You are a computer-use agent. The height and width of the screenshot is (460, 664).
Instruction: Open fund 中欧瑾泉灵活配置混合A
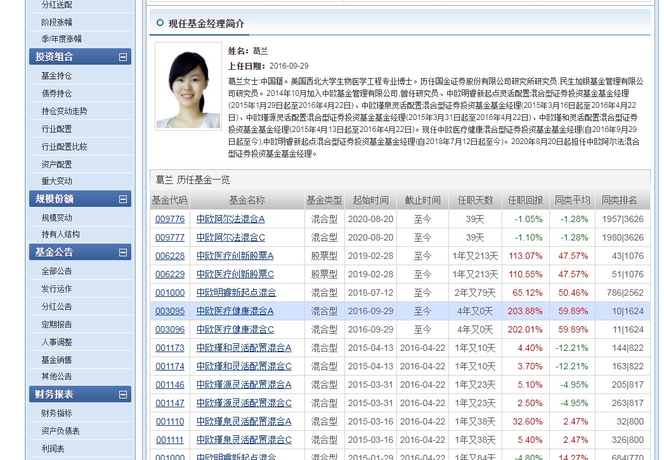click(244, 422)
